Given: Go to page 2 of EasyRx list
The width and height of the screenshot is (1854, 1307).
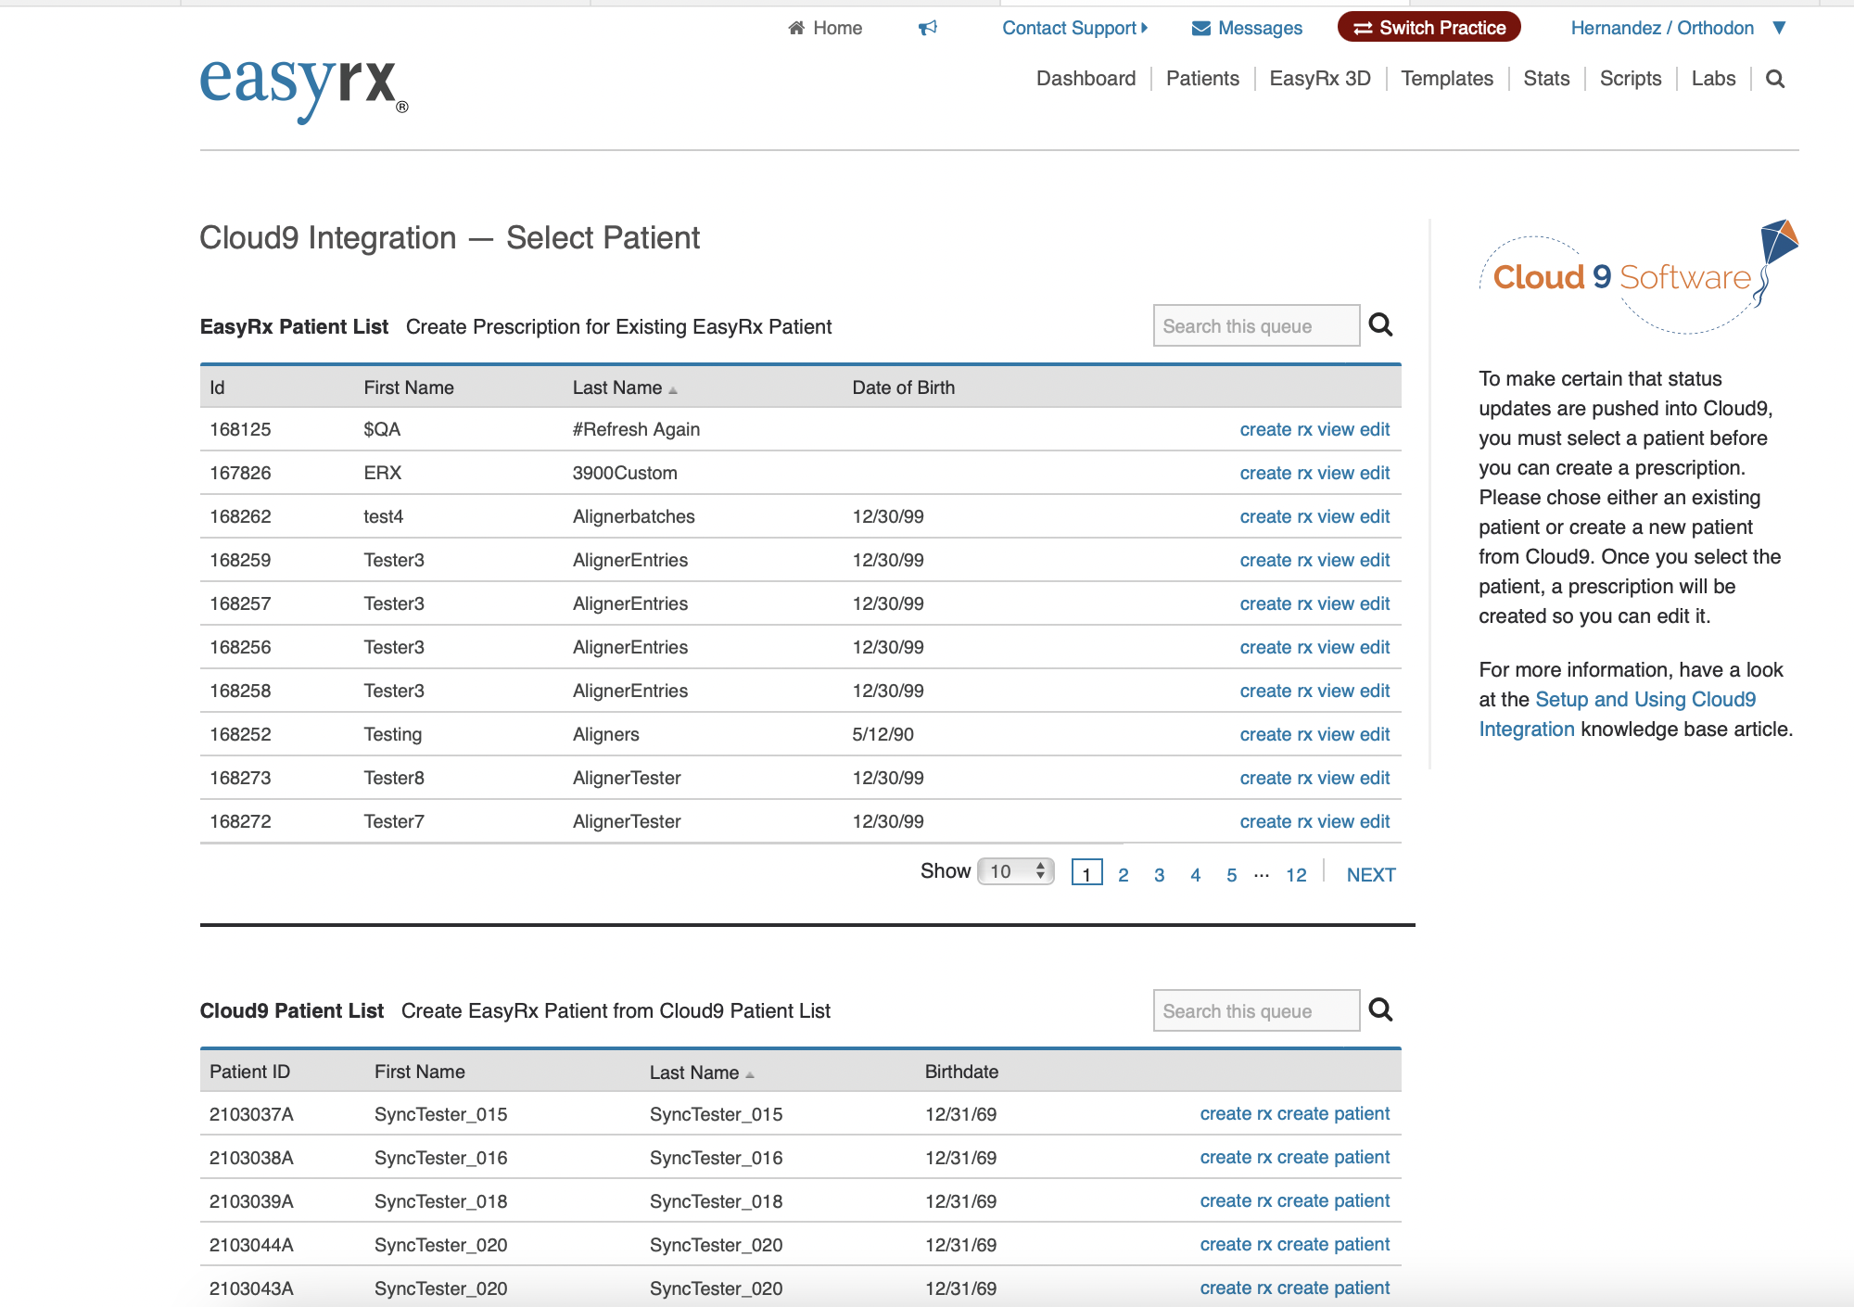Looking at the screenshot, I should (x=1123, y=875).
